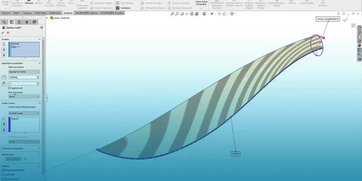
Task: Switch to the SOLIDWORKS Add-Ins tab
Action: coord(87,13)
